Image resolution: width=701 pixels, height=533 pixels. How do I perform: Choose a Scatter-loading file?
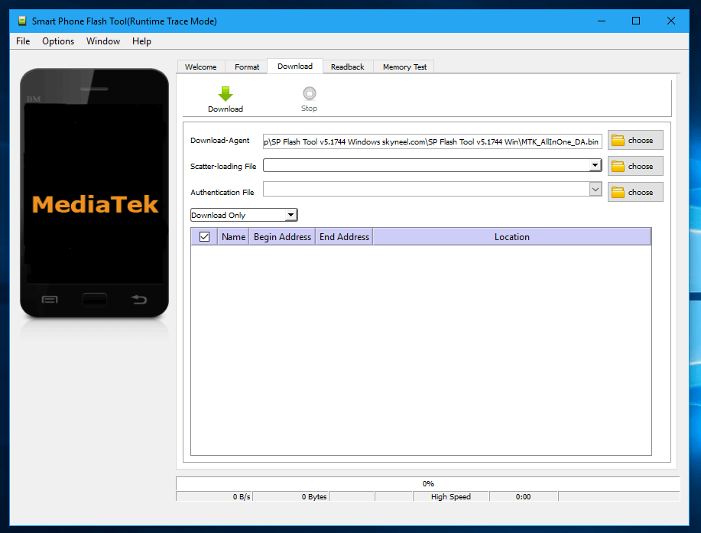point(635,167)
